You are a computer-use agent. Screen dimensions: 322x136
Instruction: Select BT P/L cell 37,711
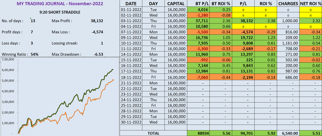(x=199, y=21)
